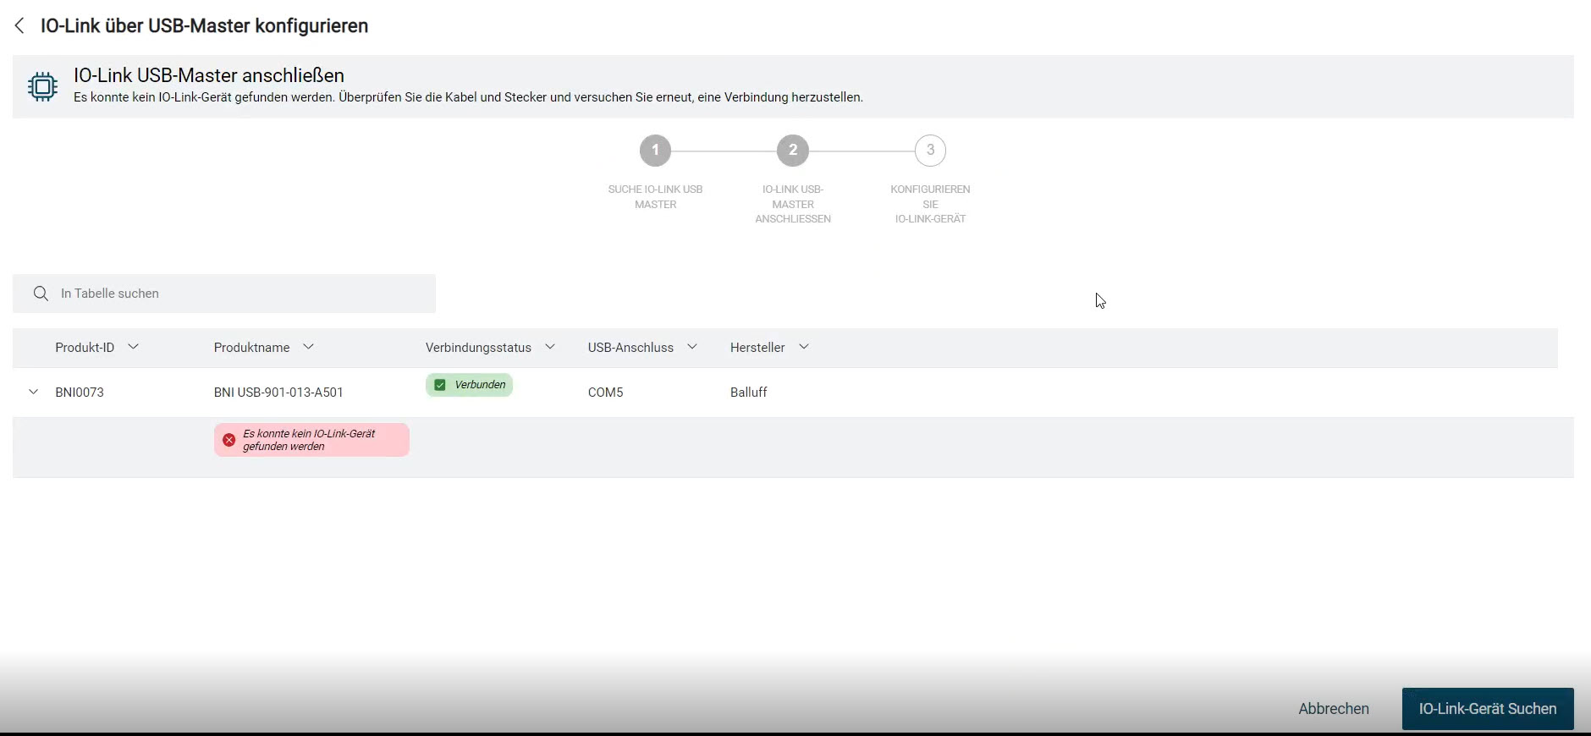
Task: Click the page title IO-Link über USB-Master konfigurieren
Action: (x=205, y=26)
